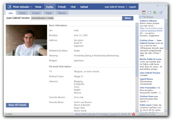The image size is (173, 121).
Task: Open the calendar events icon
Action: [x=144, y=13]
